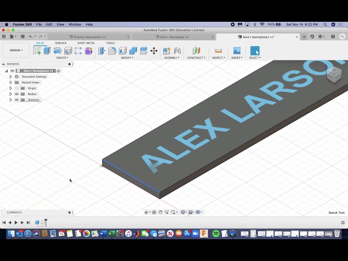
Task: Expand the Sketches folder
Action: coord(10,100)
